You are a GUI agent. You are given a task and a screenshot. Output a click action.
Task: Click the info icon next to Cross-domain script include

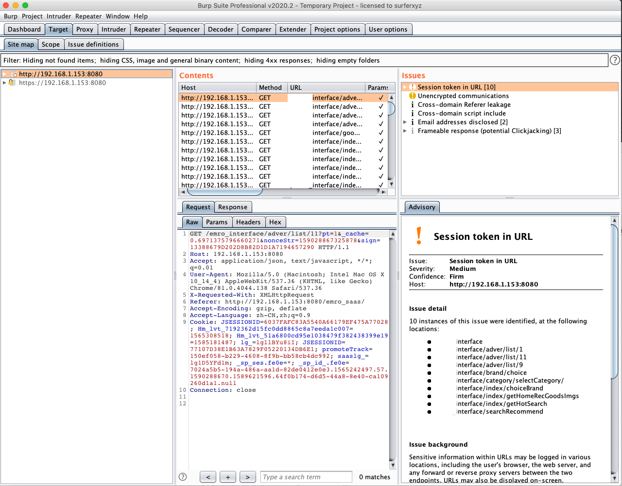(x=412, y=113)
